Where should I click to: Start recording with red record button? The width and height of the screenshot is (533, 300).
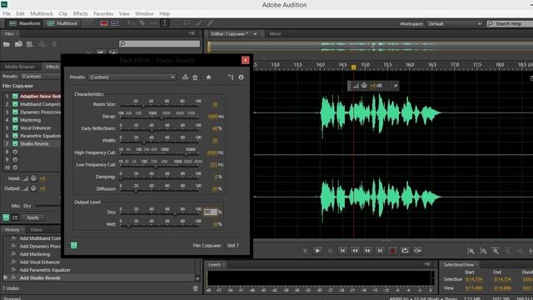392,250
